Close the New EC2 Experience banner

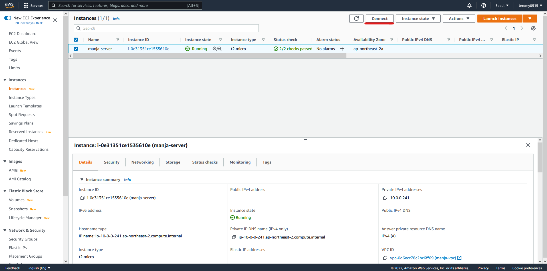click(55, 20)
